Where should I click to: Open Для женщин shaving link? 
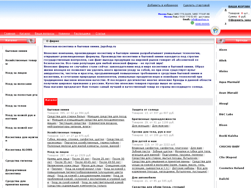(141, 126)
